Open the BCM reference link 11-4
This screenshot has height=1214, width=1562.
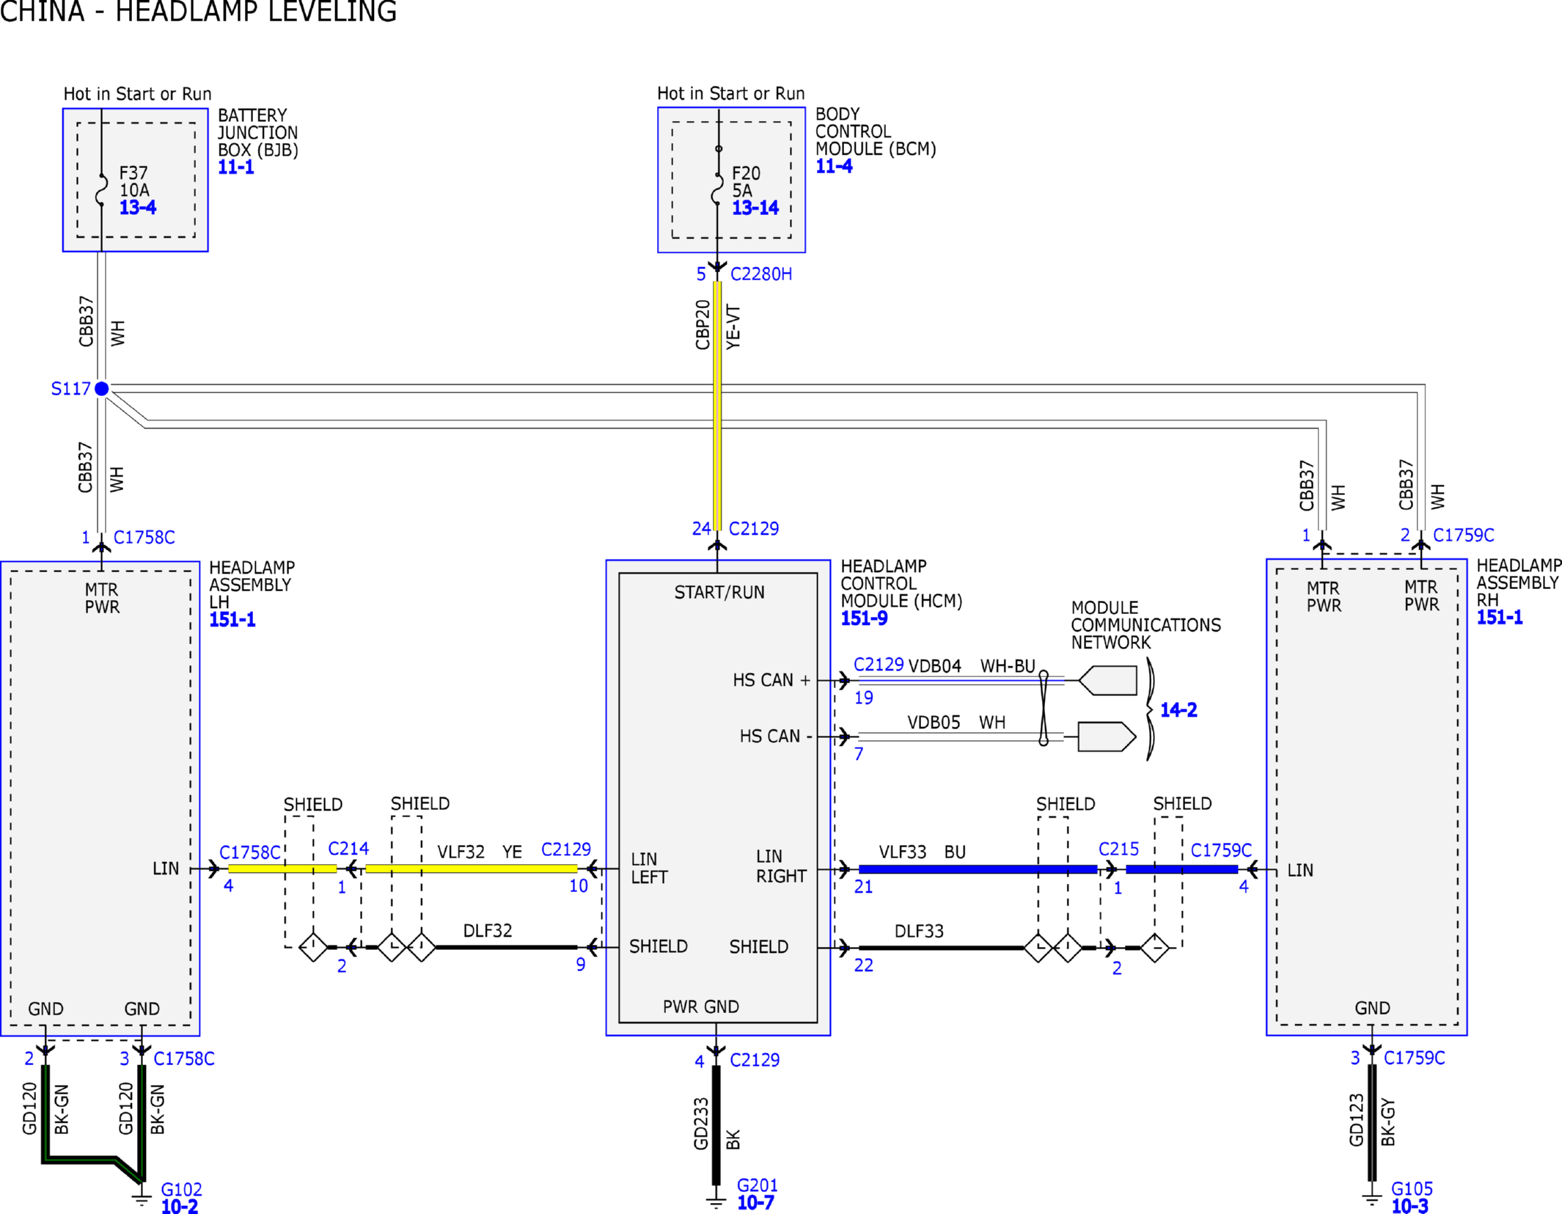point(834,167)
